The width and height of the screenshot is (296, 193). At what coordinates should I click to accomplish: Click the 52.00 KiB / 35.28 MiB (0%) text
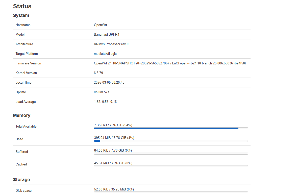tap(114, 189)
